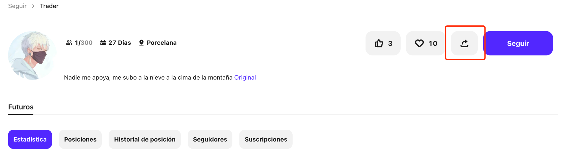
Task: Open Historial de posición tab
Action: coord(145,139)
